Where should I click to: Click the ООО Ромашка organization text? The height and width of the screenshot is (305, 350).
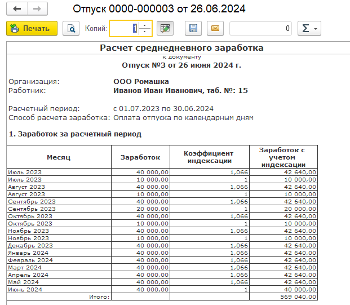[x=133, y=81]
